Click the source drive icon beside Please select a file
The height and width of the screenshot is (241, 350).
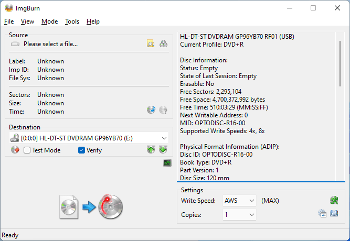tap(15, 44)
